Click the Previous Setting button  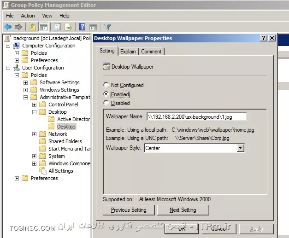point(129,210)
